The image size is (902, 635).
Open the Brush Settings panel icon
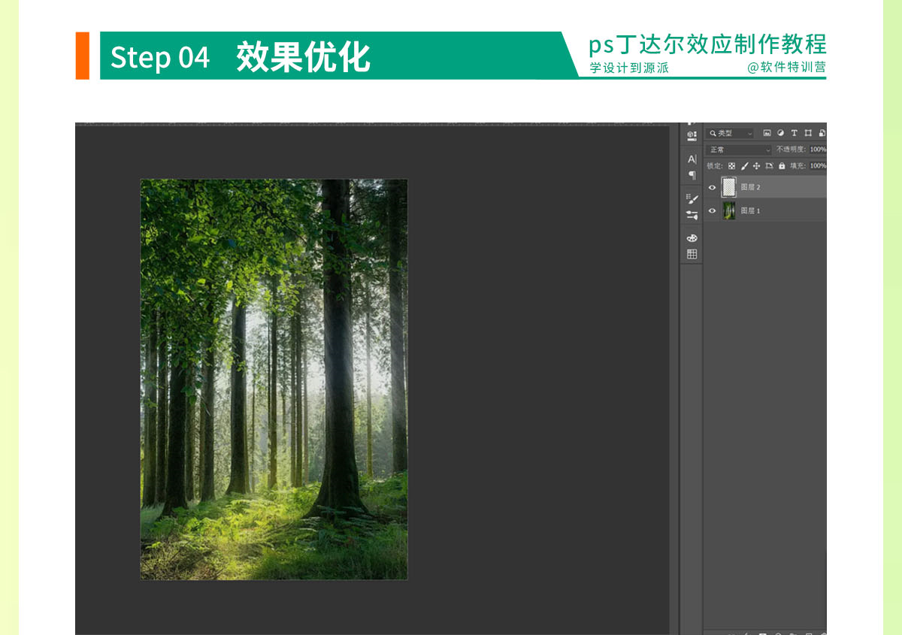click(692, 198)
